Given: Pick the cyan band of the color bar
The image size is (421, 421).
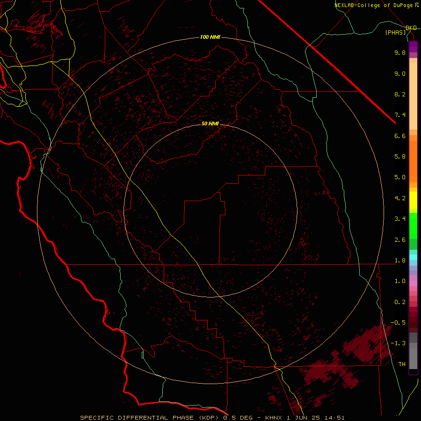Looking at the screenshot, I should coord(413,257).
